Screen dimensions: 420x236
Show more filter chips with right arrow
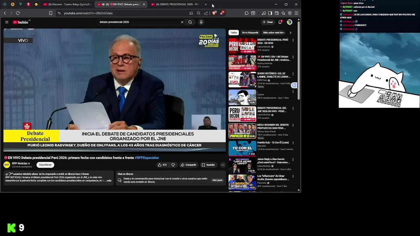290,32
